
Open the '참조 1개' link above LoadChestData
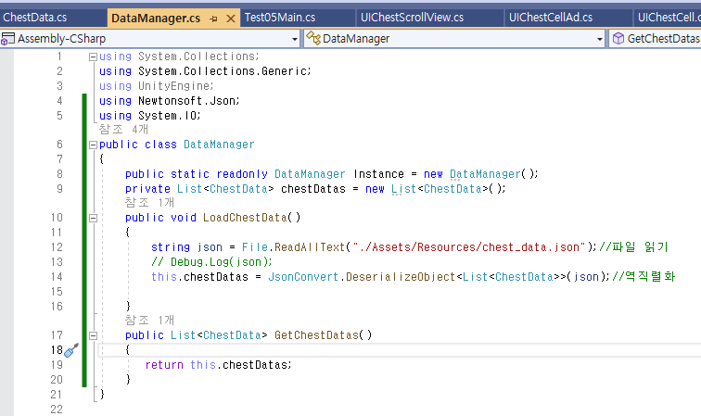[x=149, y=203]
